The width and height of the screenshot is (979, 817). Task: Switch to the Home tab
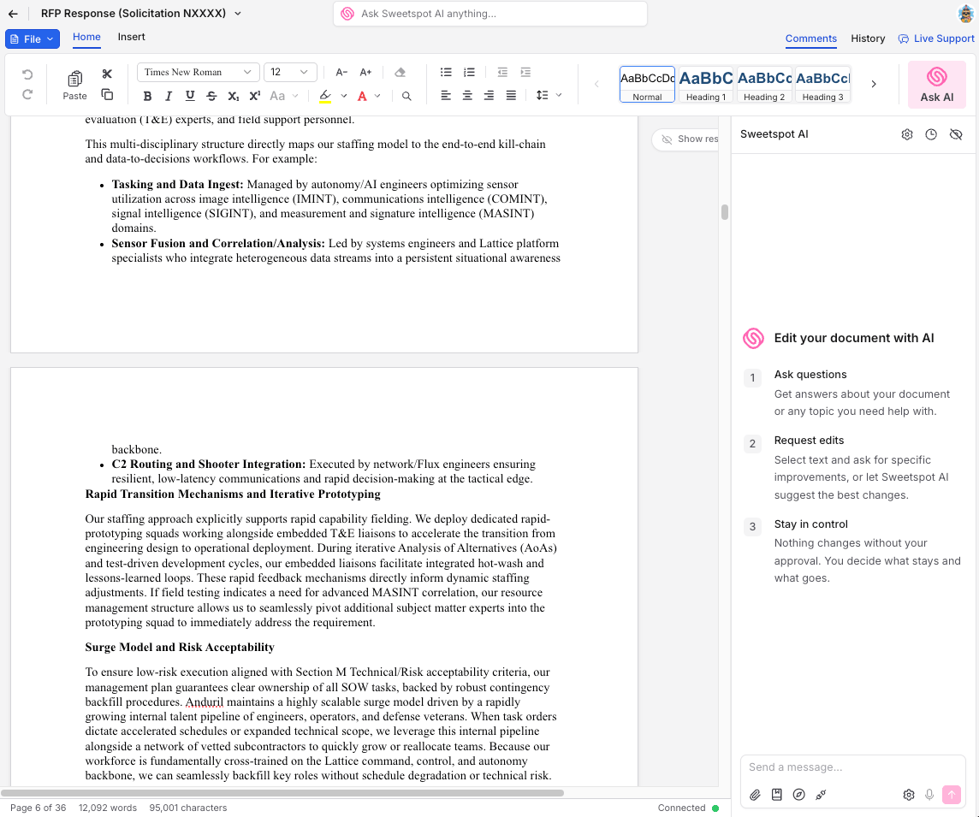pos(86,37)
